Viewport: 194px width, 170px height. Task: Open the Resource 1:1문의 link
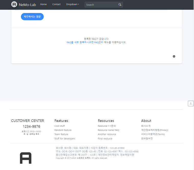pos(107,126)
